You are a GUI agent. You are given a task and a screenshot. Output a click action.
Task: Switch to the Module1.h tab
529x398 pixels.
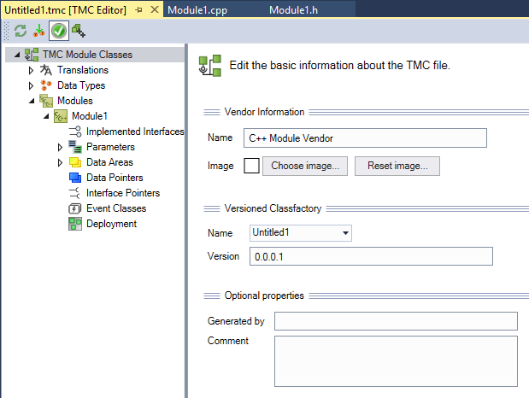(x=293, y=10)
